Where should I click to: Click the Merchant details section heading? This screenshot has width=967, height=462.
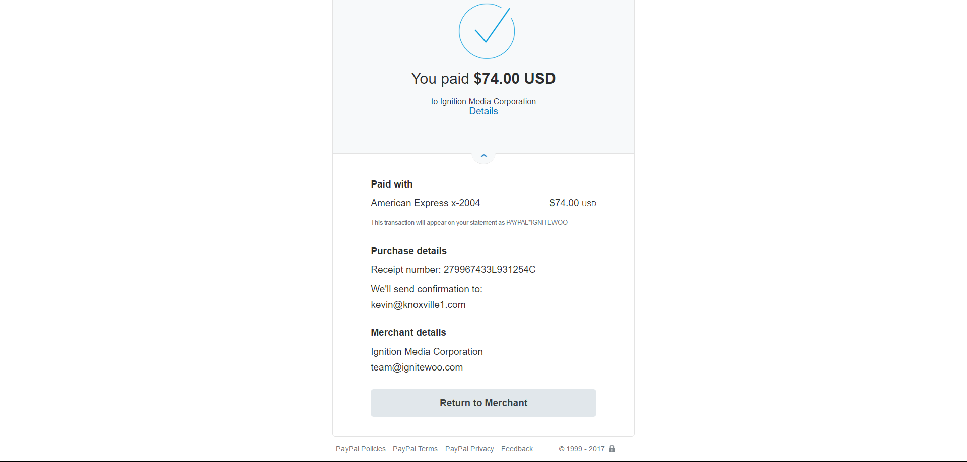point(408,333)
